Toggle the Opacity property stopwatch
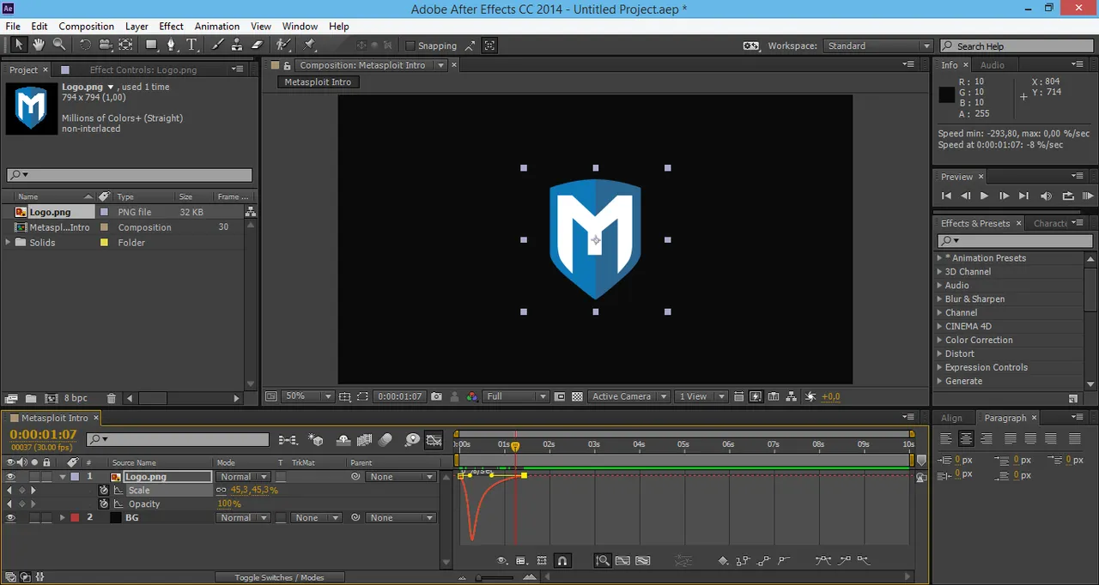The height and width of the screenshot is (585, 1099). tap(104, 504)
